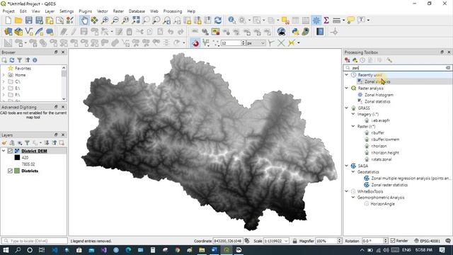Open the Statistical Summary sigma icon

(326, 21)
